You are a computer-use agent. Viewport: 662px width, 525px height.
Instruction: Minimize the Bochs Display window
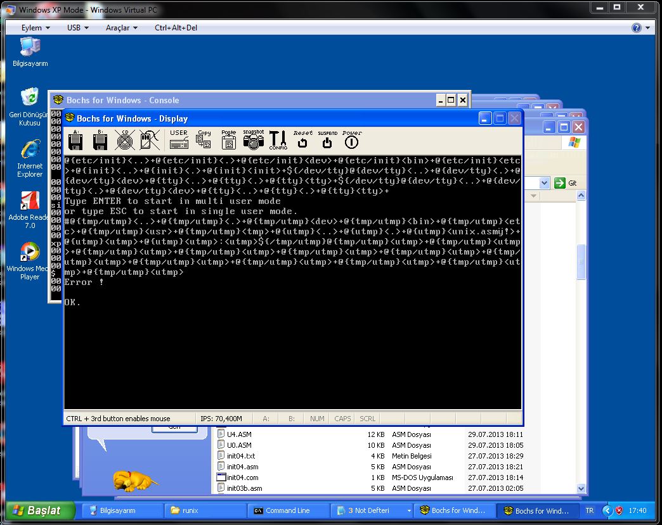coord(484,118)
